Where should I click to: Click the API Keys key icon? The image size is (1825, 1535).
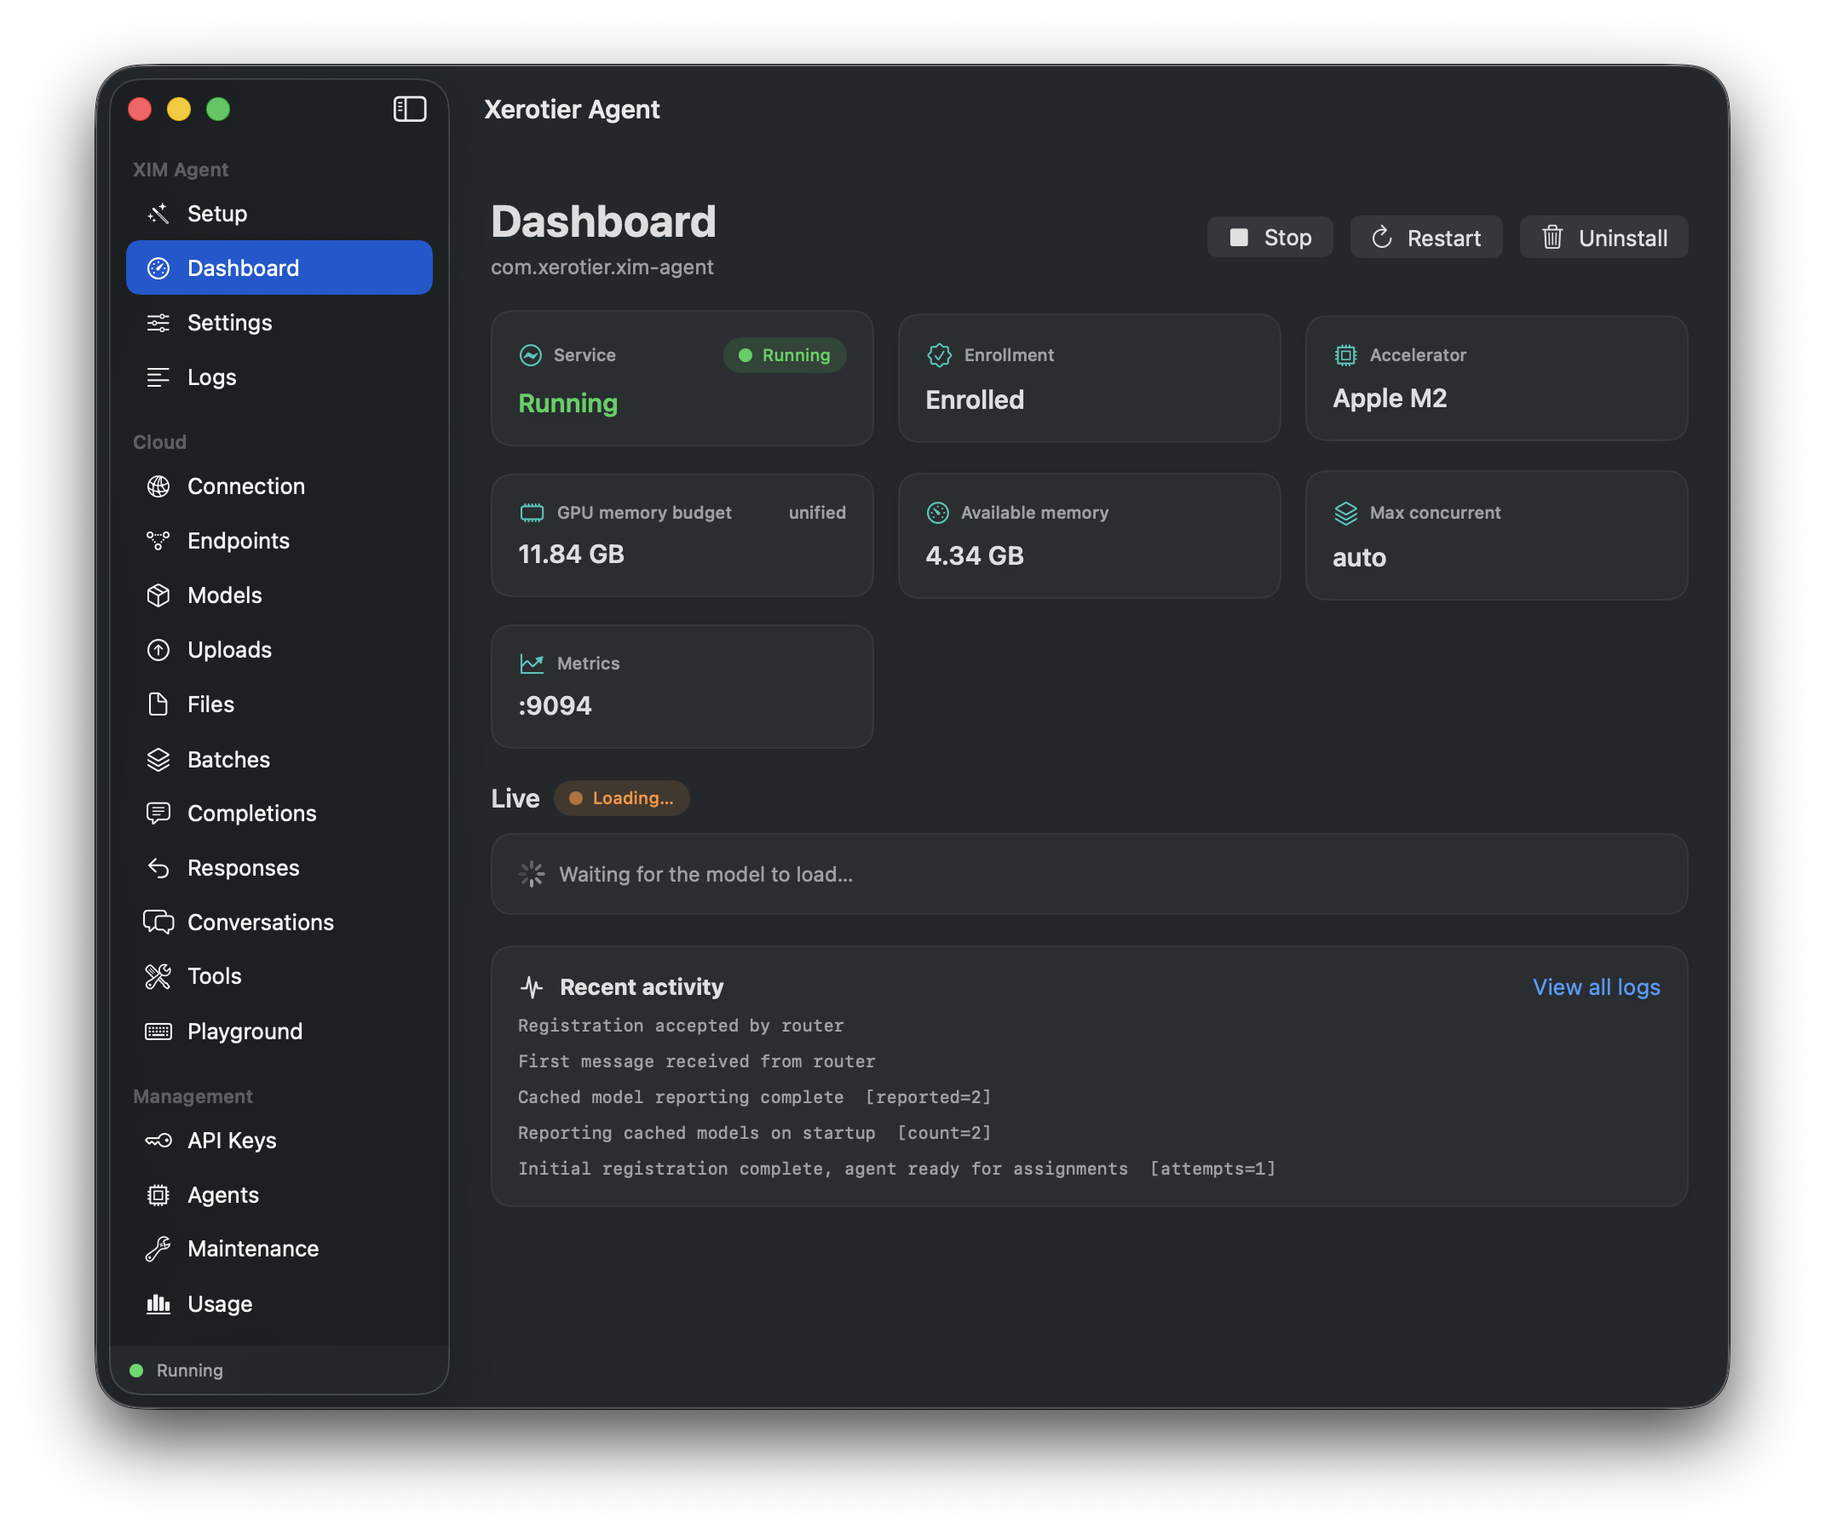[x=158, y=1140]
